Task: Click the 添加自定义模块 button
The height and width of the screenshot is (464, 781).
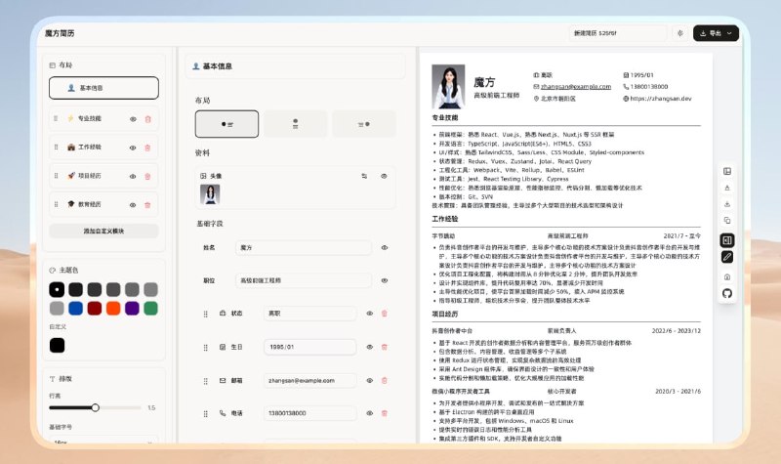Action: pyautogui.click(x=103, y=231)
